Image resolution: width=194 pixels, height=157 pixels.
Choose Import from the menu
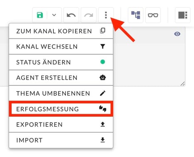click(x=61, y=140)
